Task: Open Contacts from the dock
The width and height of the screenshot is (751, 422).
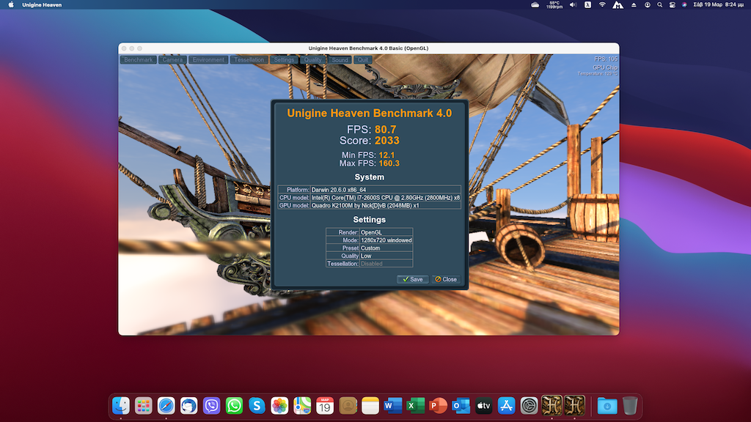Action: coord(348,406)
